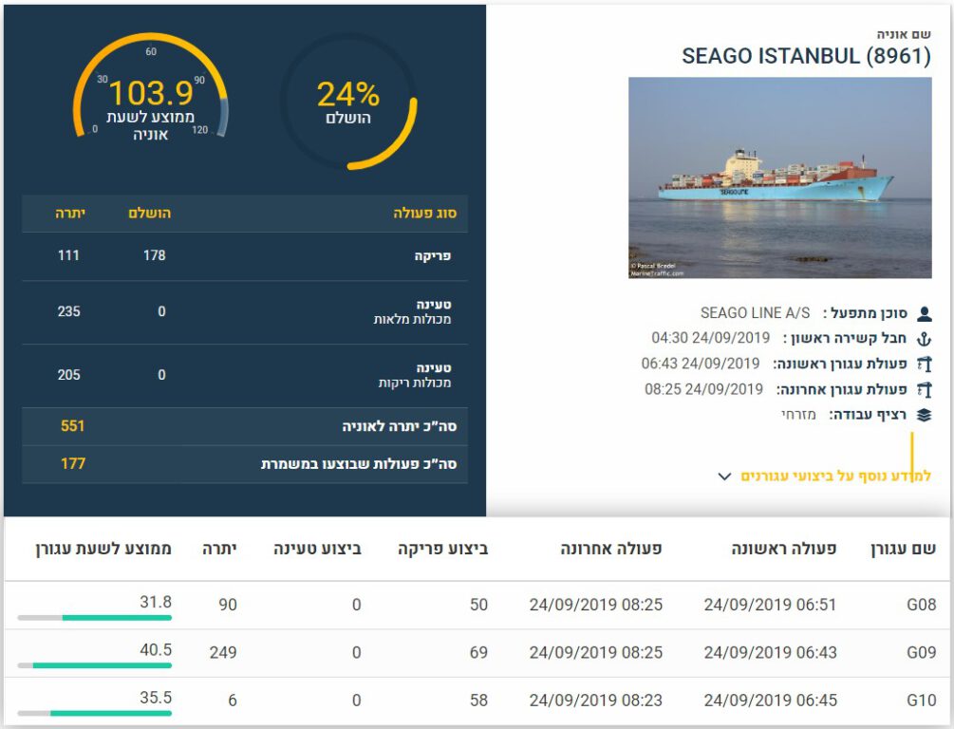Click the 24% הושלם progress ring
This screenshot has width=954, height=729.
[348, 102]
